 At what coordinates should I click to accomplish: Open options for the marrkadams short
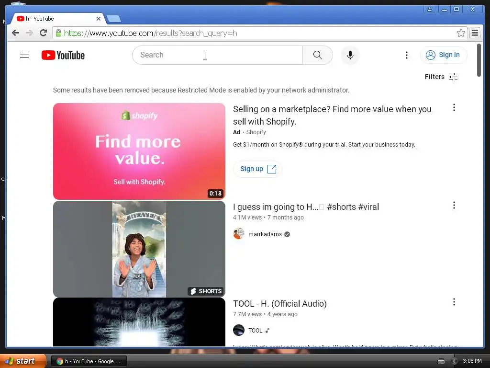[x=454, y=205]
